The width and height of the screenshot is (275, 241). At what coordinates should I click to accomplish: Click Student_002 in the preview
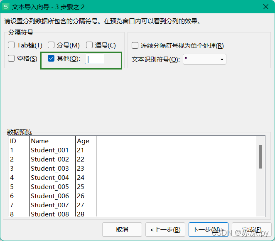50,159
